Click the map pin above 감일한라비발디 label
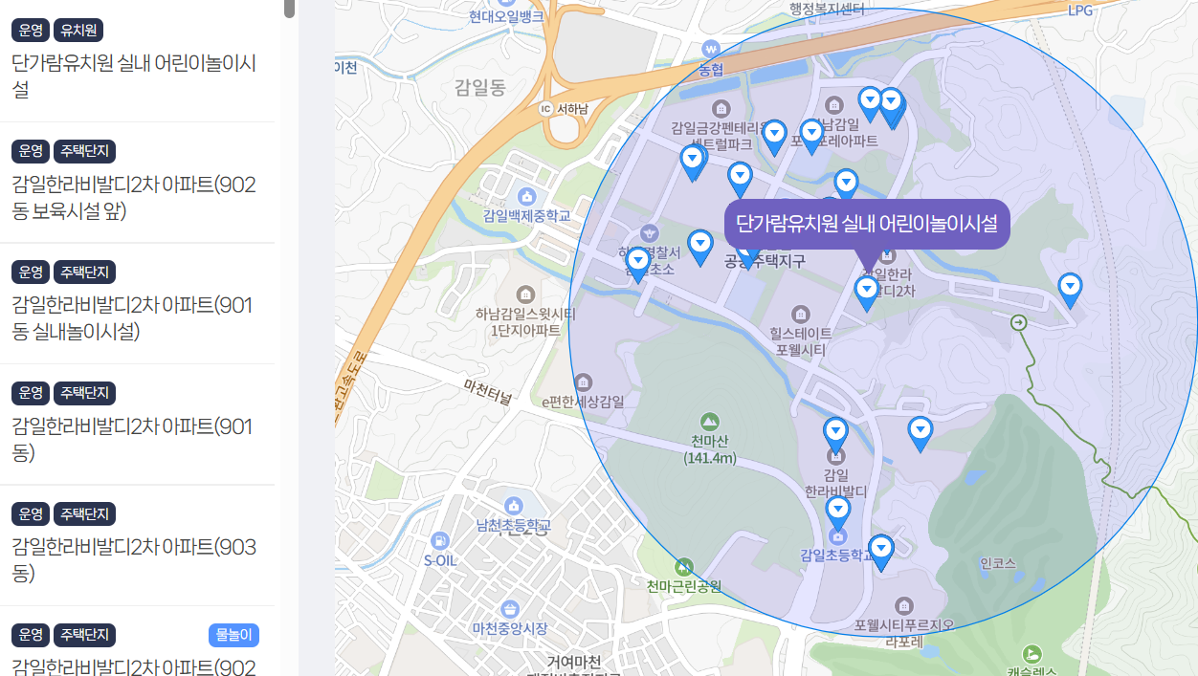The width and height of the screenshot is (1198, 676). [836, 436]
